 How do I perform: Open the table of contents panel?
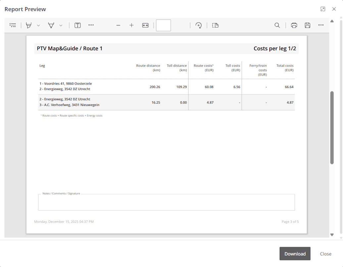click(x=13, y=25)
